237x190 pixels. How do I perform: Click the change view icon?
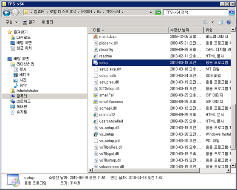coord(205,22)
